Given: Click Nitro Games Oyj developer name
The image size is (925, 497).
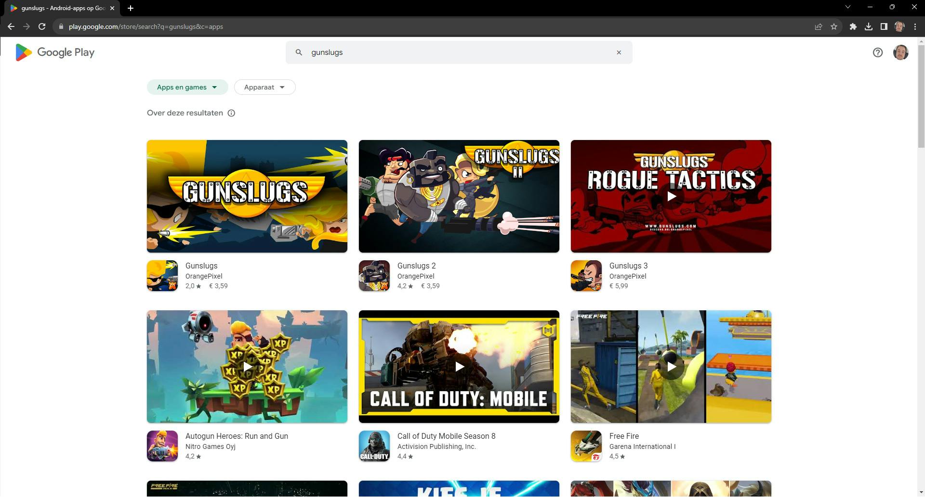Looking at the screenshot, I should click(211, 446).
